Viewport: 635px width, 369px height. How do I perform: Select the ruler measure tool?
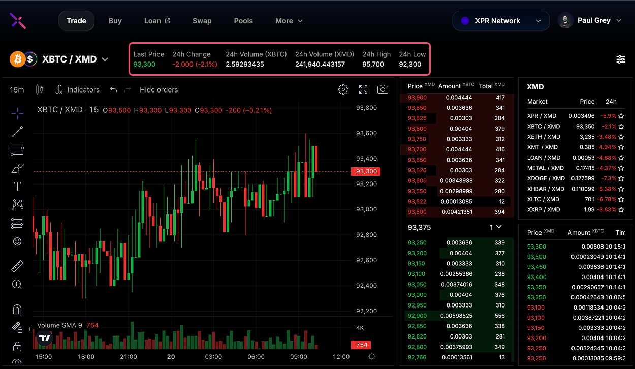click(17, 266)
